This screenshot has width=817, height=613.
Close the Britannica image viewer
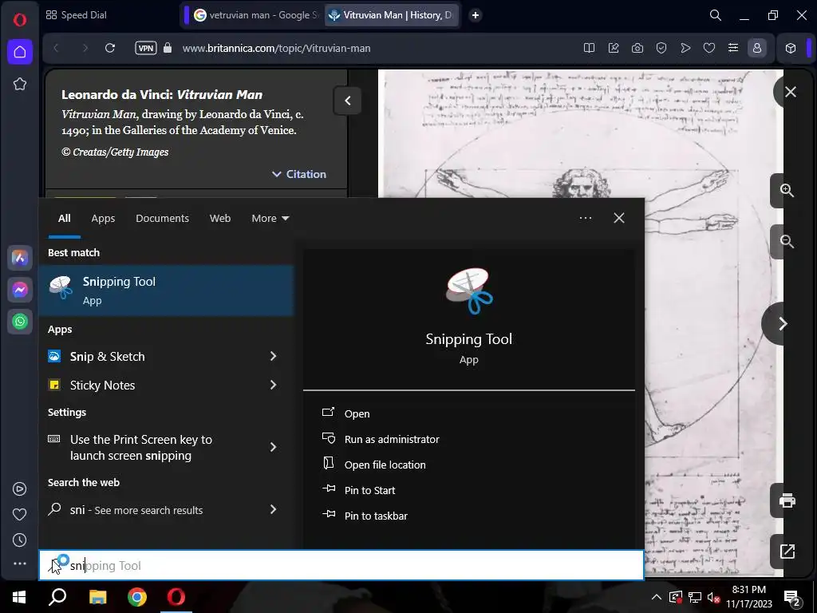(x=790, y=92)
